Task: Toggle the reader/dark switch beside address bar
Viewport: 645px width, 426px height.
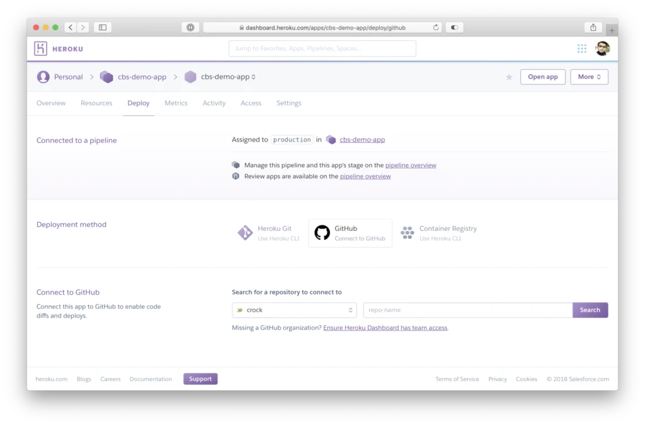Action: coord(454,28)
